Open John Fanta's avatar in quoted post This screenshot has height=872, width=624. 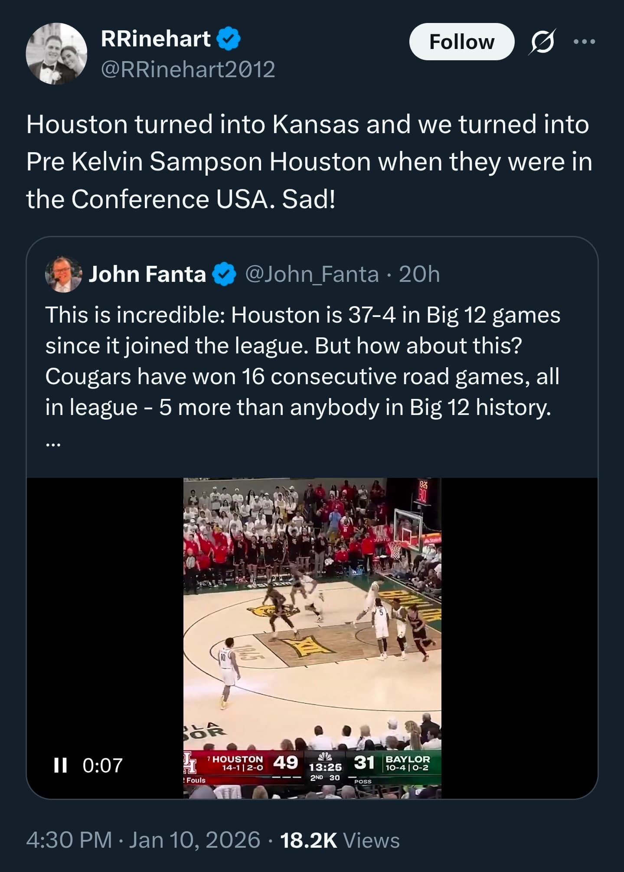pyautogui.click(x=63, y=274)
